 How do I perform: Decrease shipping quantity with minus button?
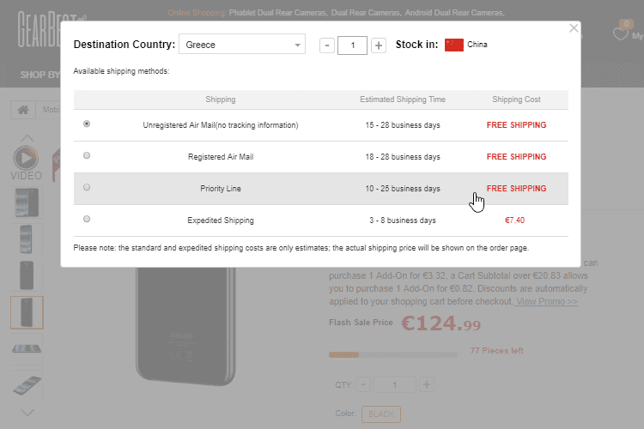pyautogui.click(x=327, y=45)
